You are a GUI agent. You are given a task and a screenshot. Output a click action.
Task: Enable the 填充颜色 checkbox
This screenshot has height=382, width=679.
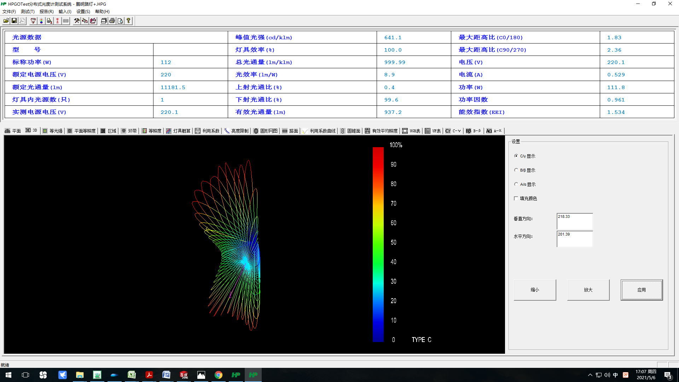tap(516, 198)
